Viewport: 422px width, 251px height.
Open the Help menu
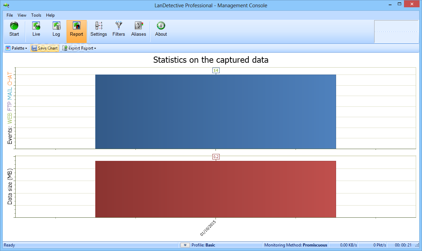coord(51,15)
